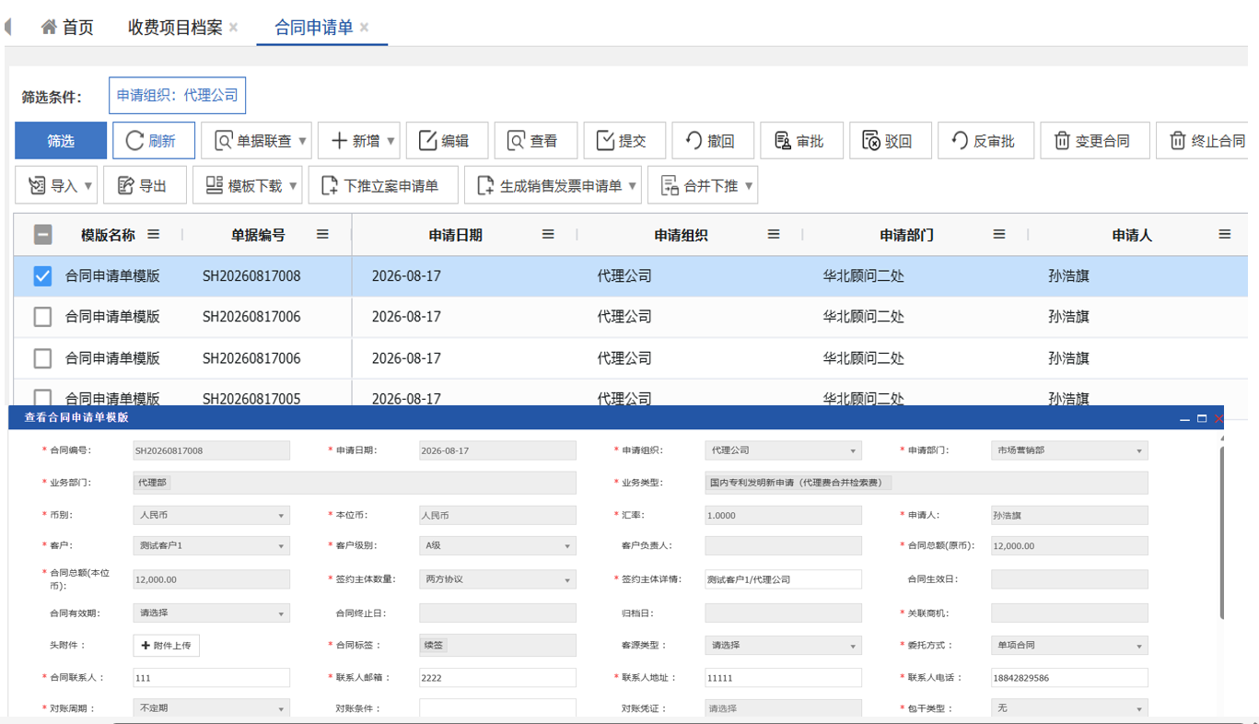Close the 收费项目档案 tab
This screenshot has height=724, width=1259.
[x=234, y=28]
